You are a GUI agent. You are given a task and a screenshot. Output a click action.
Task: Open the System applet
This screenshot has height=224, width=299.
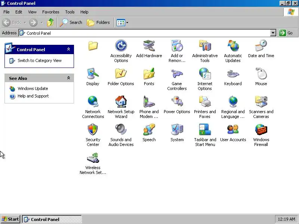[x=177, y=130]
